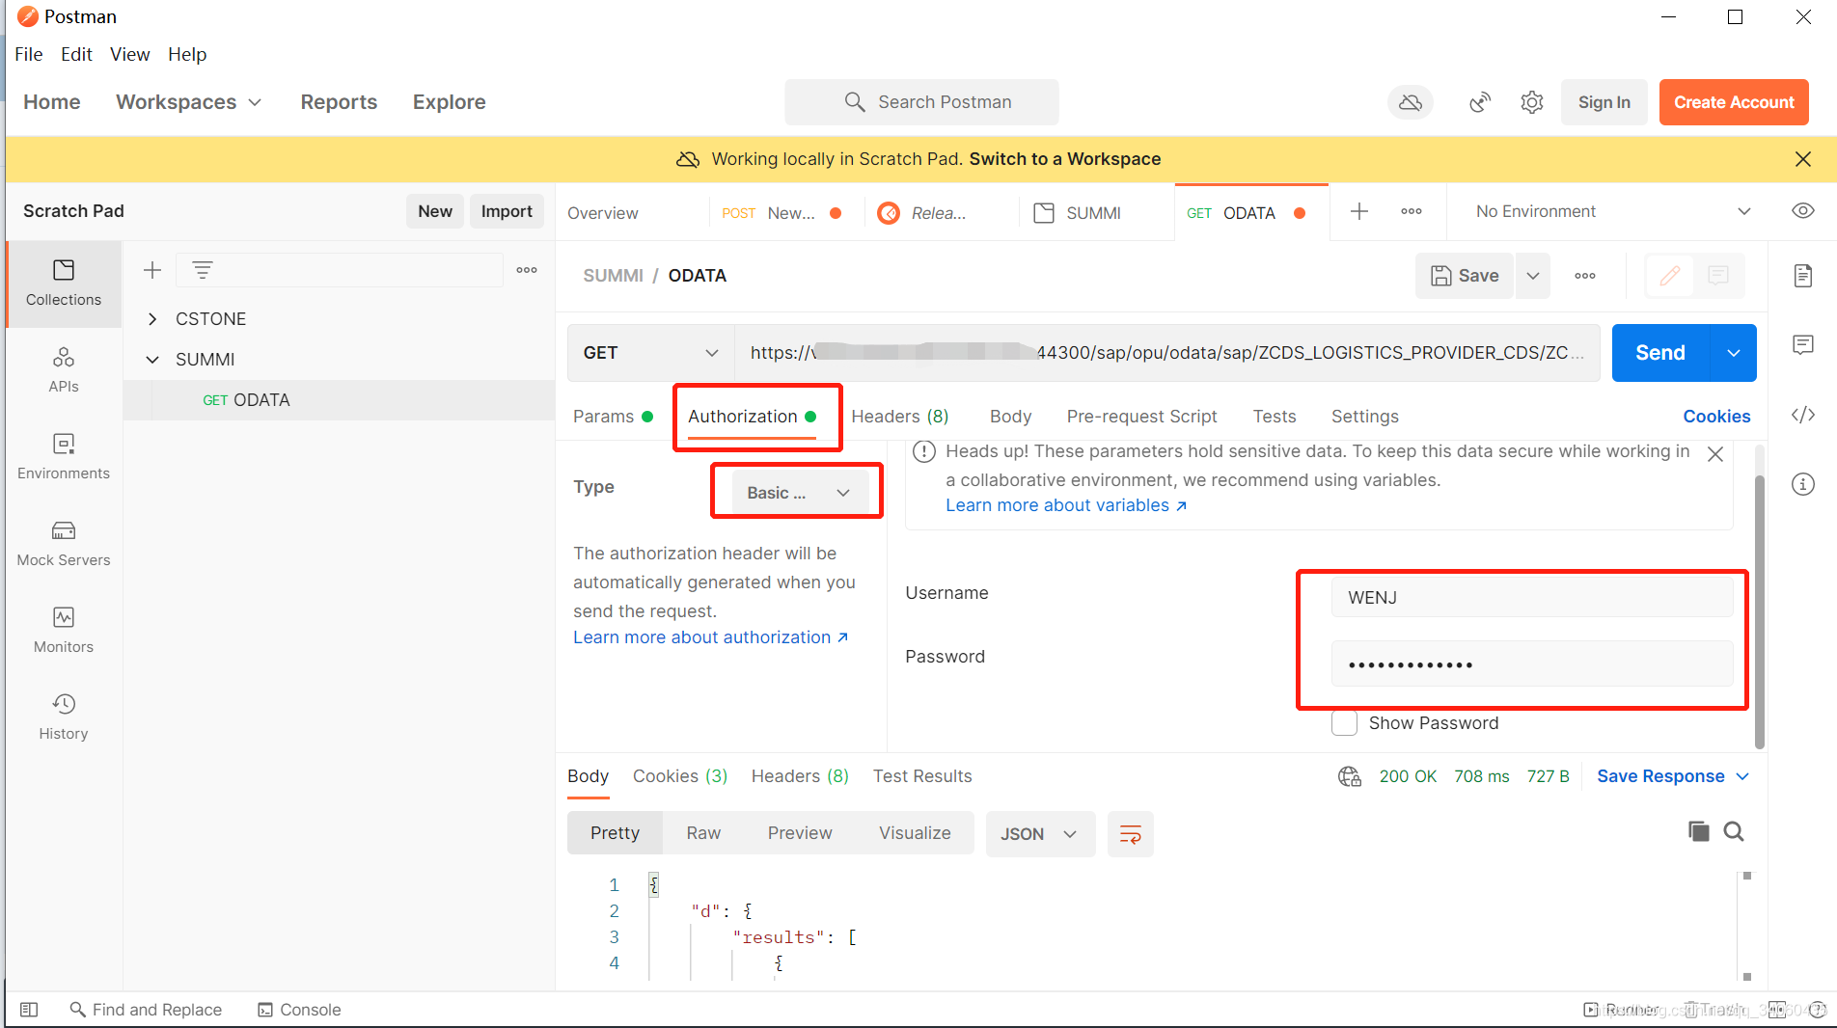Click the Search Postman box
1837x1028 pixels.
pos(921,102)
